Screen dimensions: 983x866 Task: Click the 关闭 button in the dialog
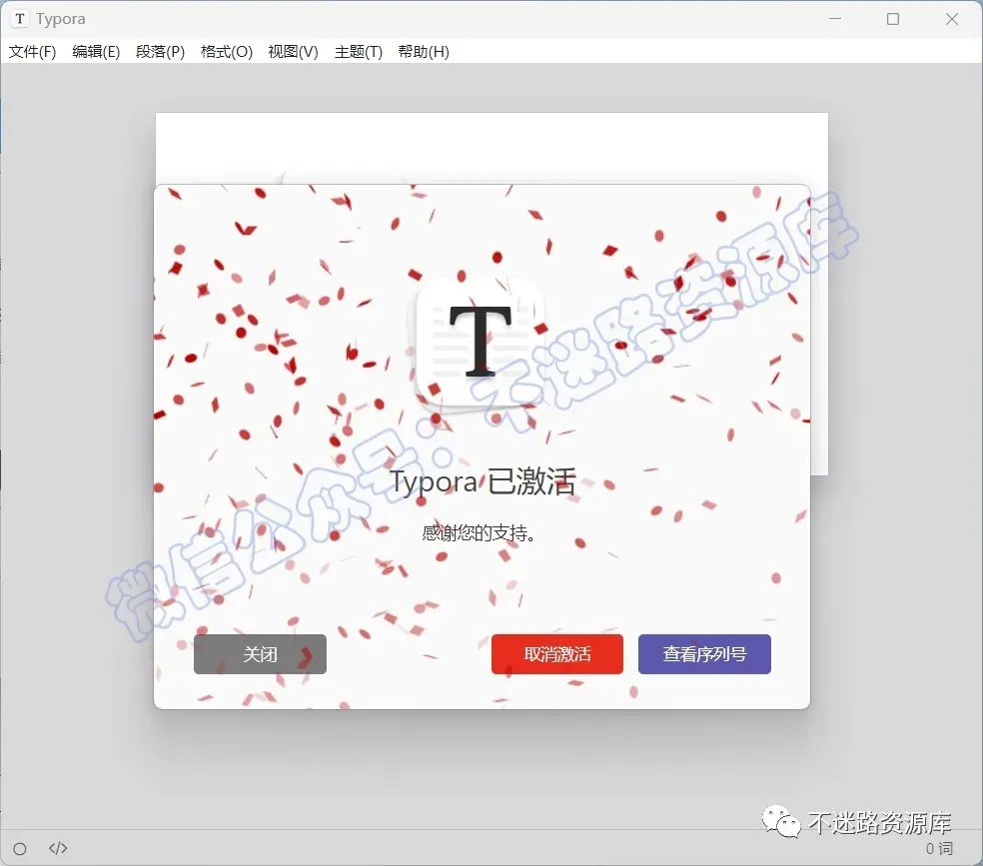click(260, 654)
